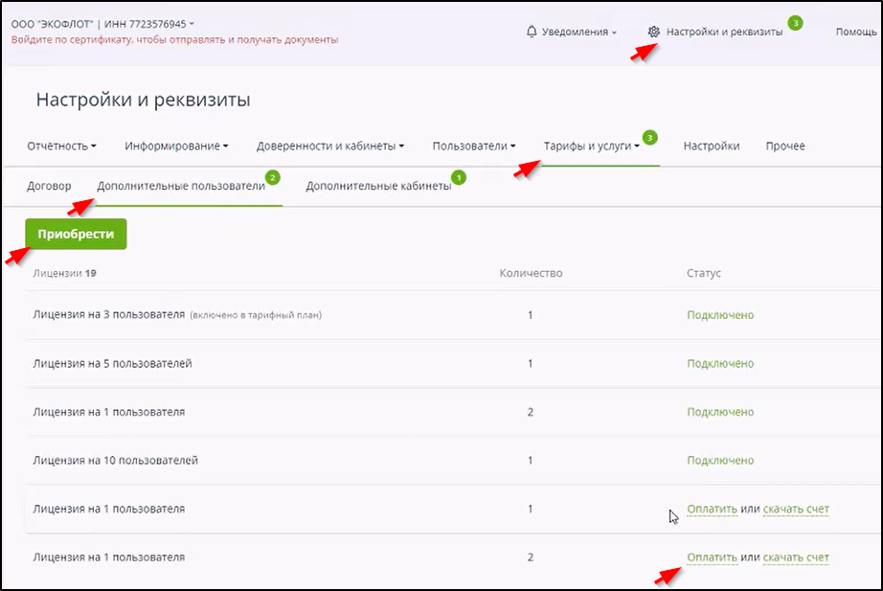Click badge on Дополнительные пользователи tab
Viewport: 883px width, 591px height.
click(x=273, y=177)
